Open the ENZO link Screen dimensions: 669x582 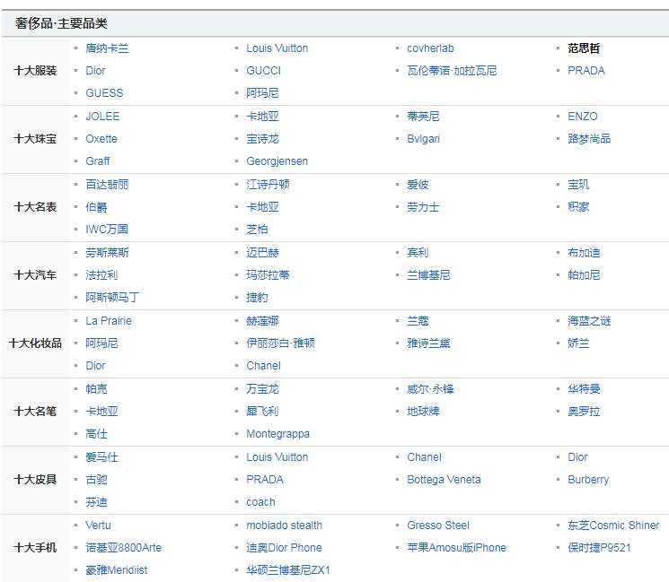[583, 117]
